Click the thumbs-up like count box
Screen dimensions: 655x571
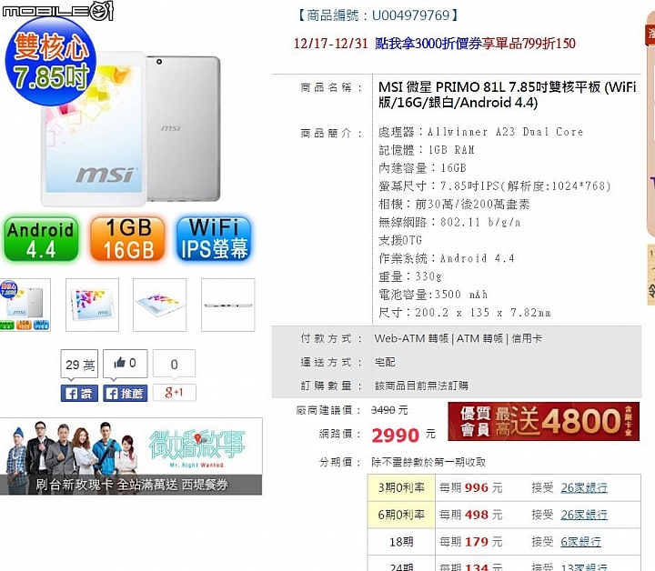coord(126,363)
